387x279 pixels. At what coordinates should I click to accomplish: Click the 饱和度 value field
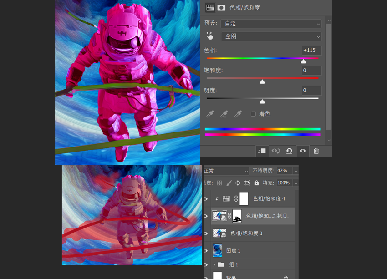tap(311, 71)
